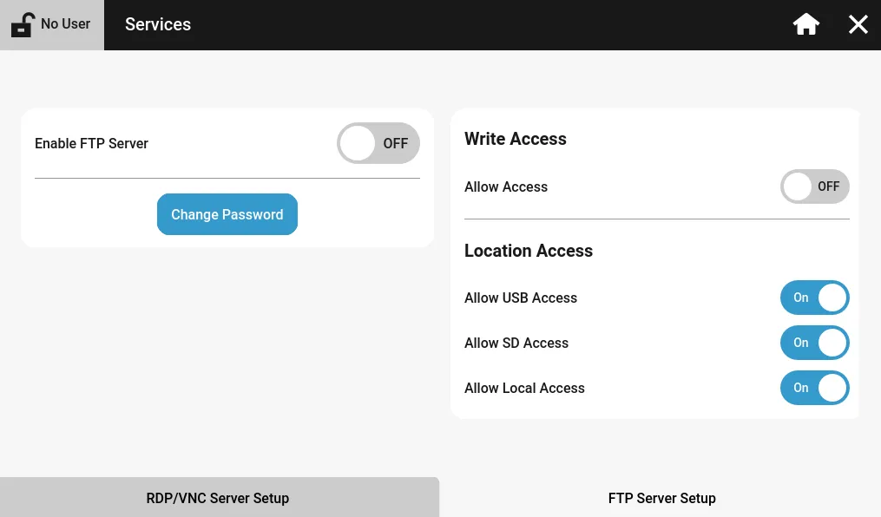Switch off the Allow Local Access toggle
The image size is (881, 517).
click(814, 388)
